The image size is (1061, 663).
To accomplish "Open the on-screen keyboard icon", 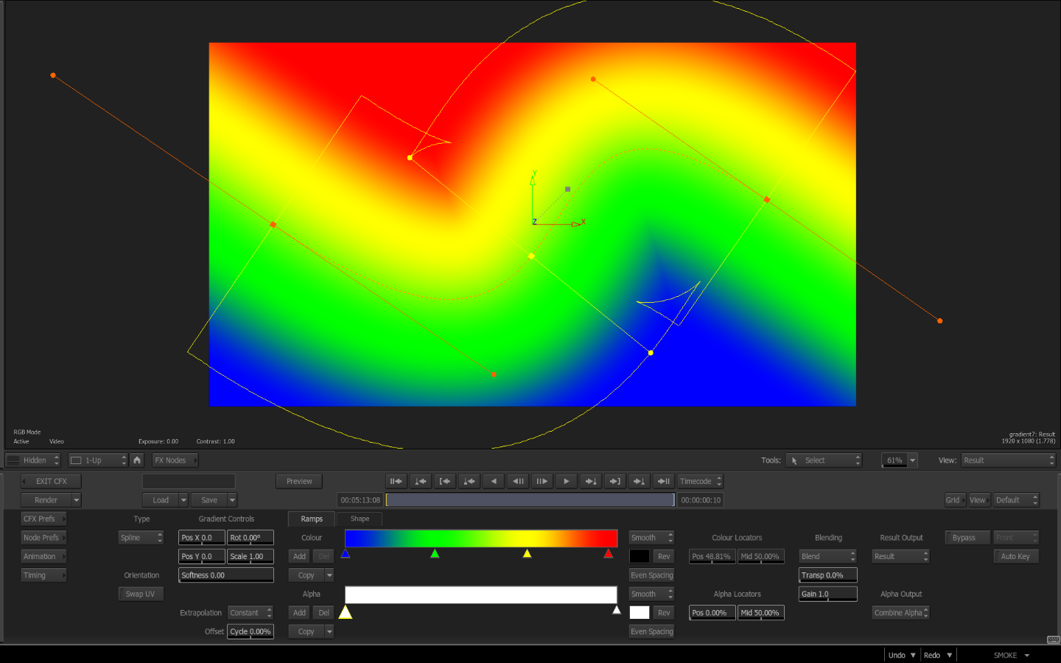I will [x=1053, y=639].
